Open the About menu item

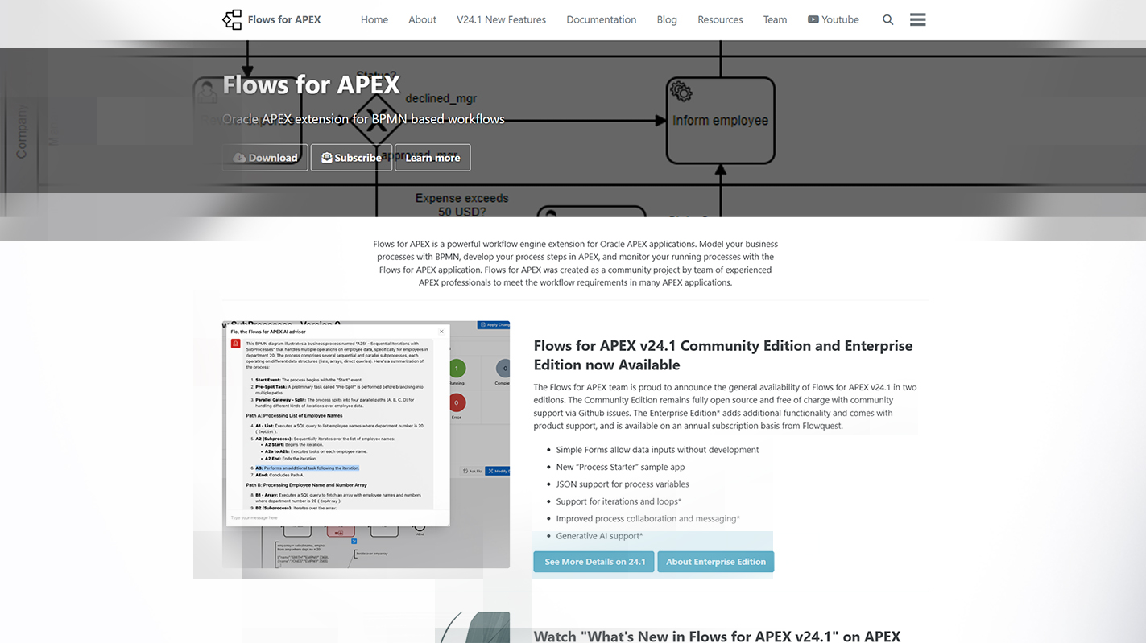pos(422,20)
